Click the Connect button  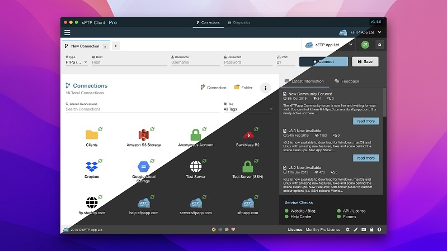323,61
